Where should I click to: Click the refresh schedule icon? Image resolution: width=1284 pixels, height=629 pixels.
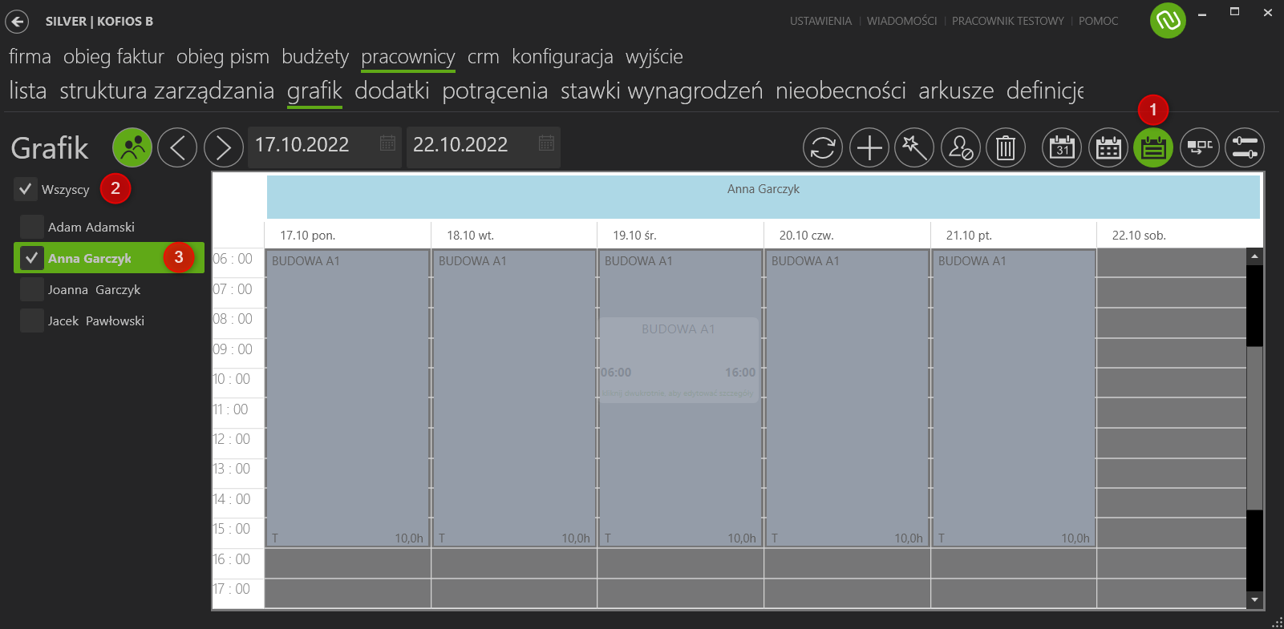[x=823, y=147]
